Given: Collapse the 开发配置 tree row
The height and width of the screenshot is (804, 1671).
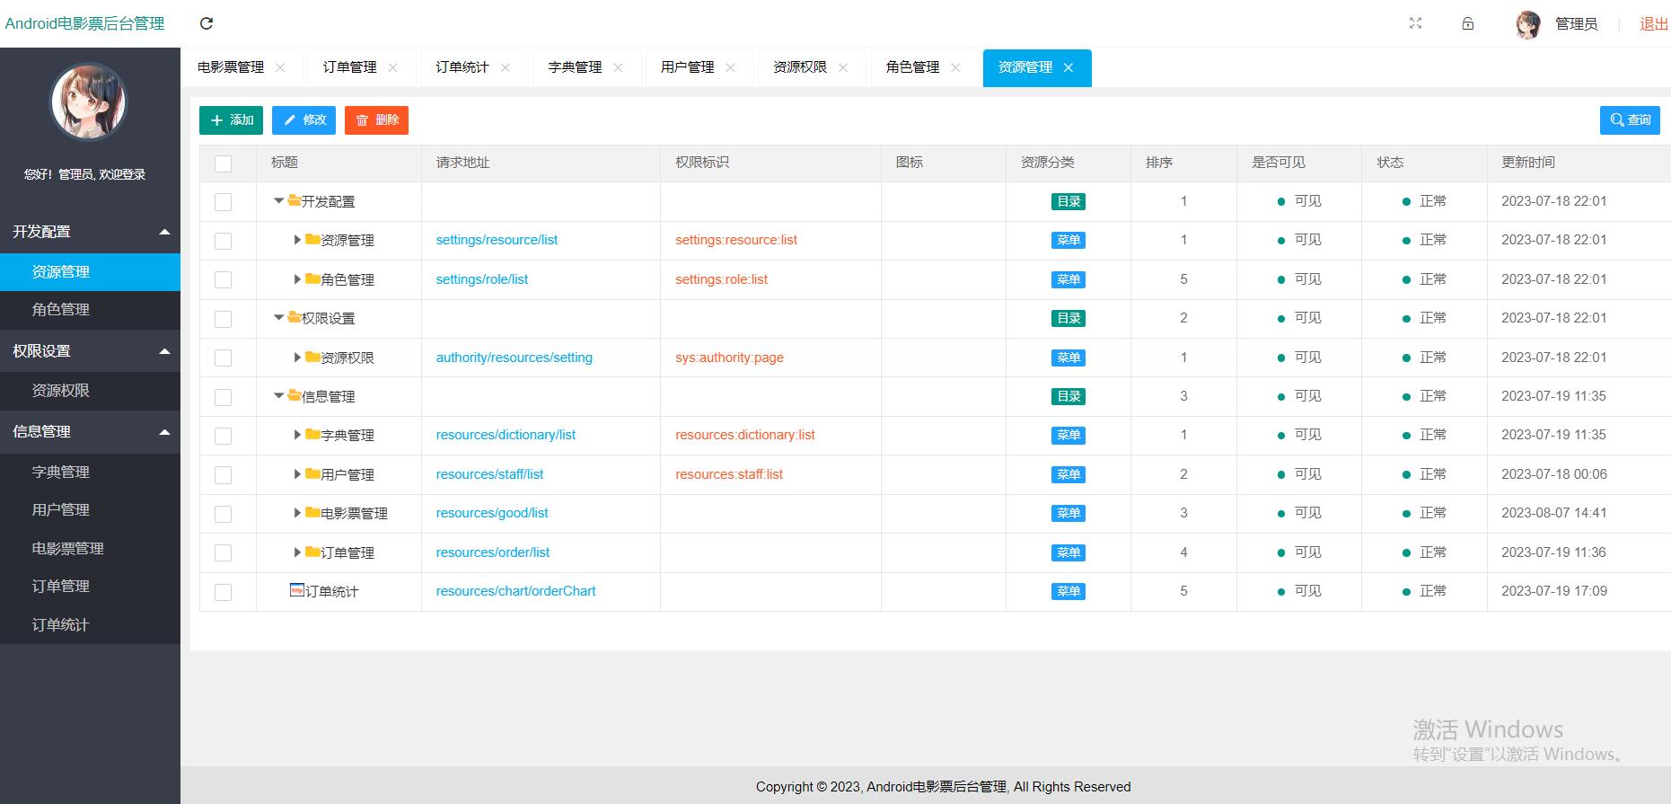Looking at the screenshot, I should pos(279,201).
